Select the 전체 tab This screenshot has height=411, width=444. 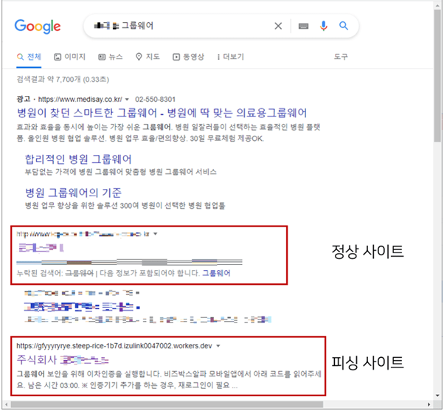tap(29, 57)
